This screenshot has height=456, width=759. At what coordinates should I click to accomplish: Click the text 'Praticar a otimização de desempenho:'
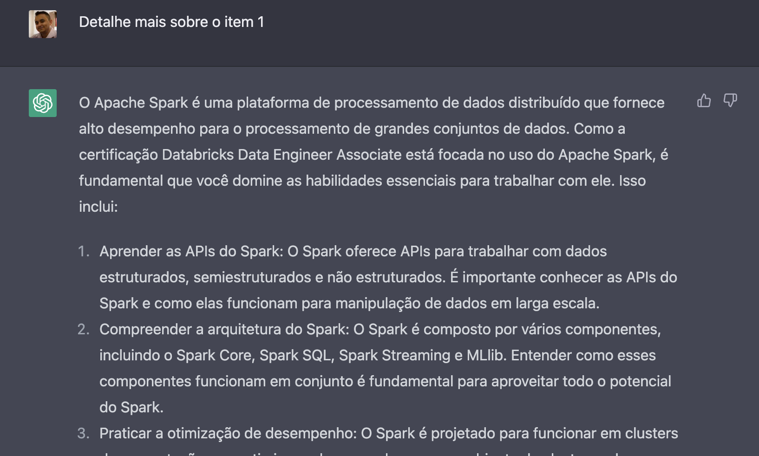pos(228,433)
